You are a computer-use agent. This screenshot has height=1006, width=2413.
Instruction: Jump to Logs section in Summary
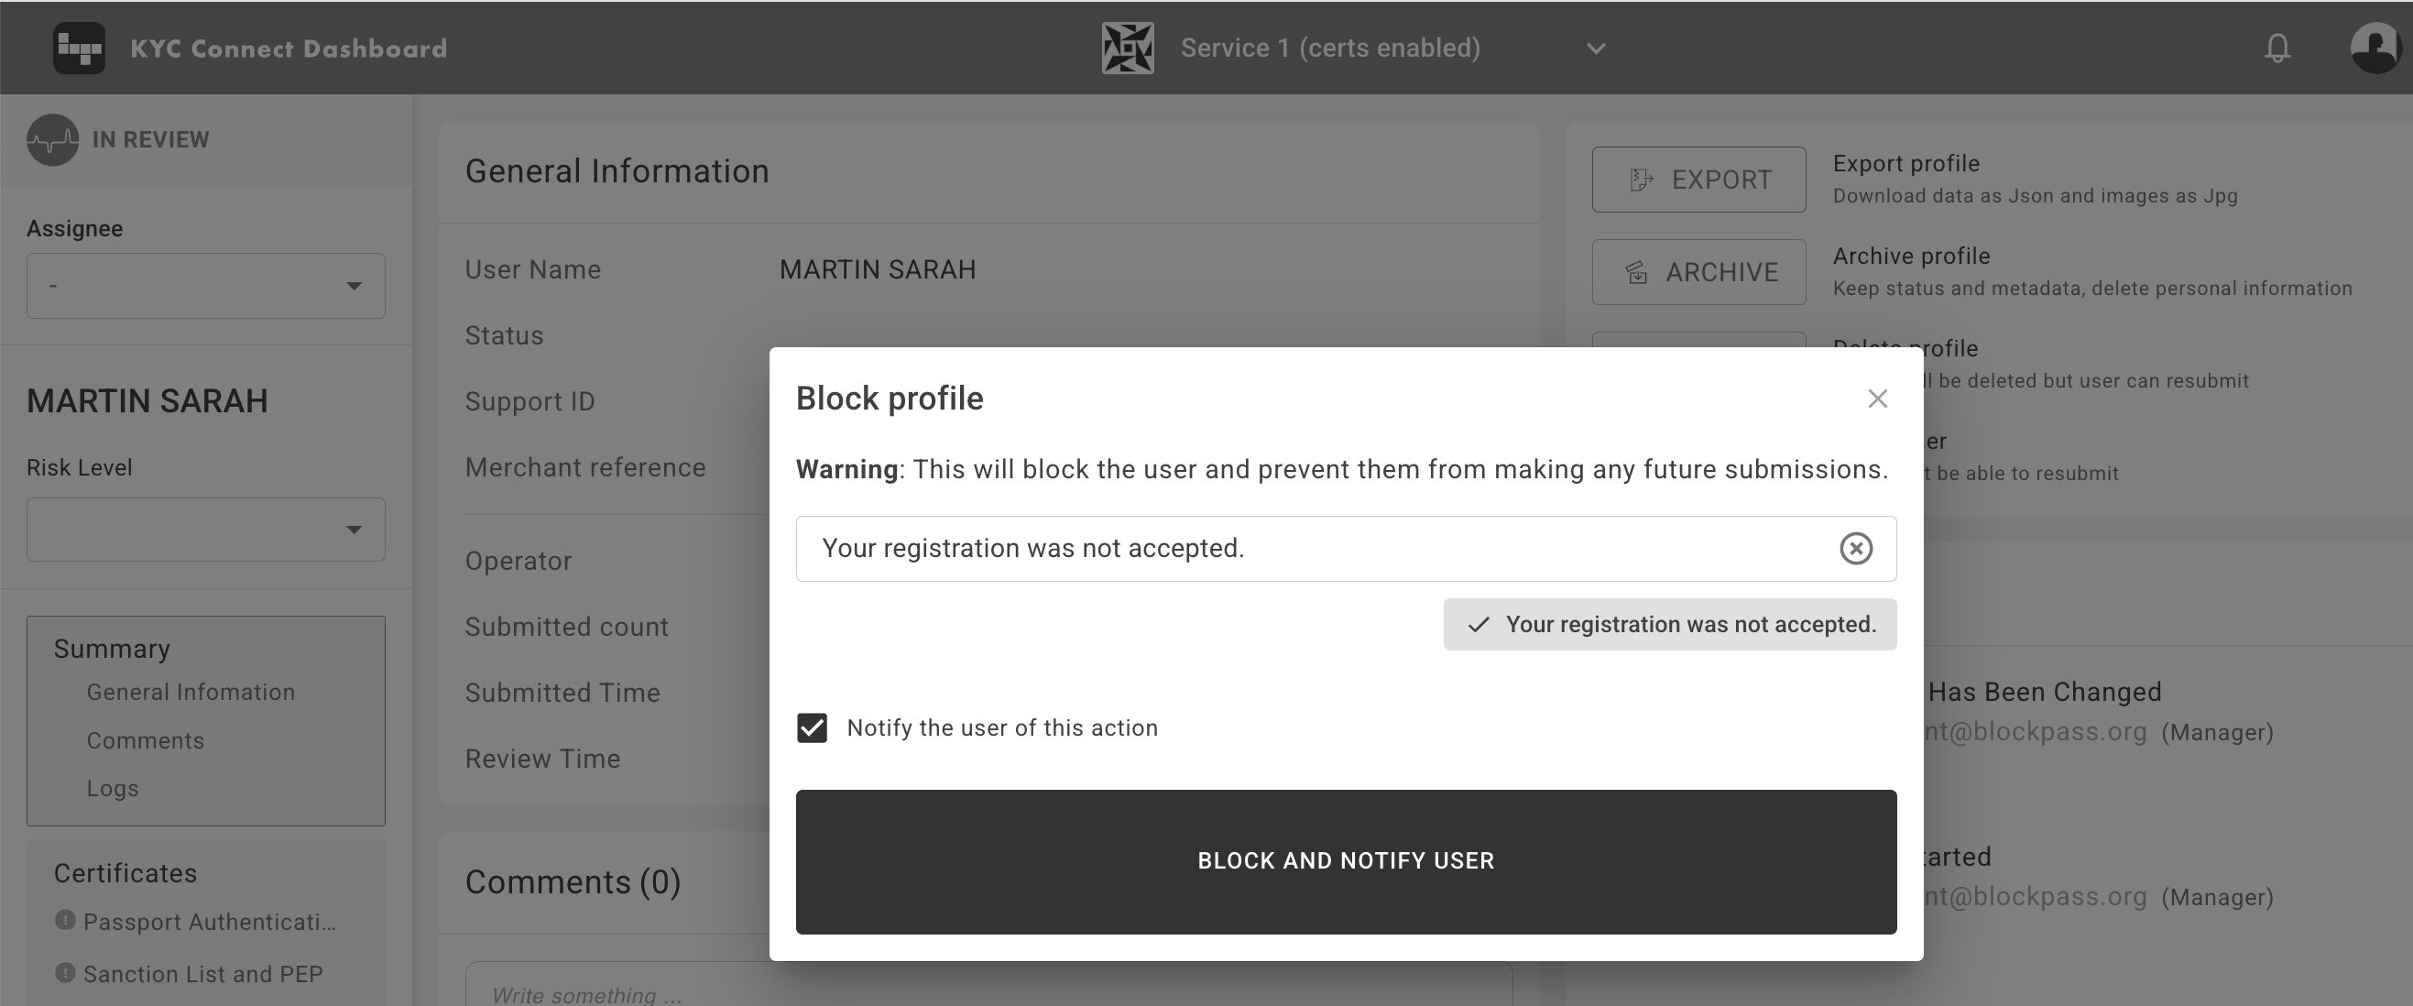click(x=113, y=789)
